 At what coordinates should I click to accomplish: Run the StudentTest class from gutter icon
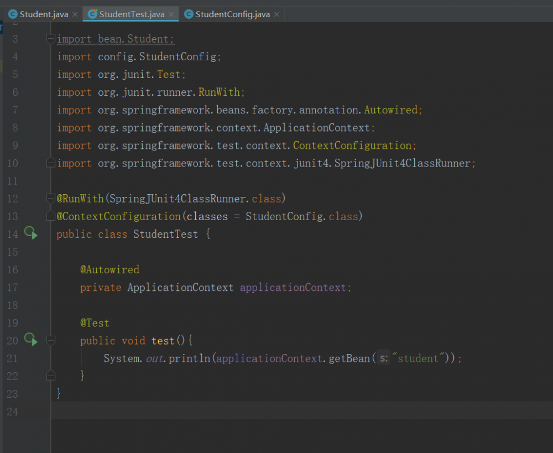click(30, 234)
